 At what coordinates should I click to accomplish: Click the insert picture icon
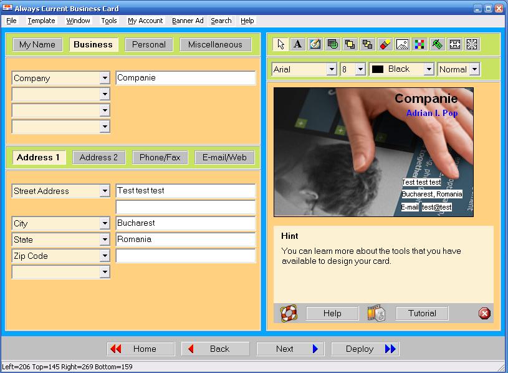402,44
